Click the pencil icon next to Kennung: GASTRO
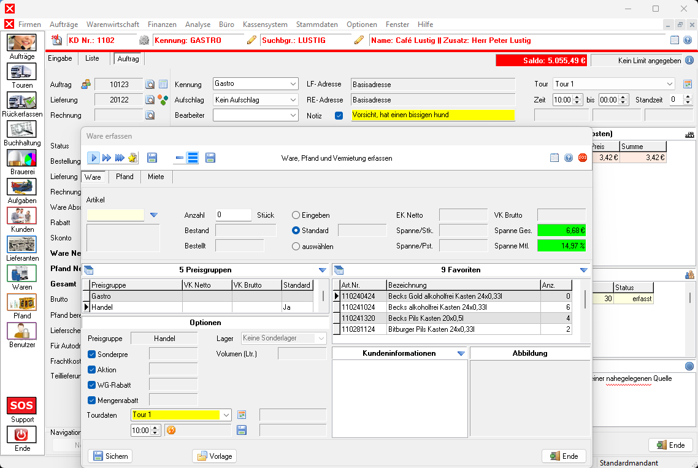The height and width of the screenshot is (468, 698). 251,40
